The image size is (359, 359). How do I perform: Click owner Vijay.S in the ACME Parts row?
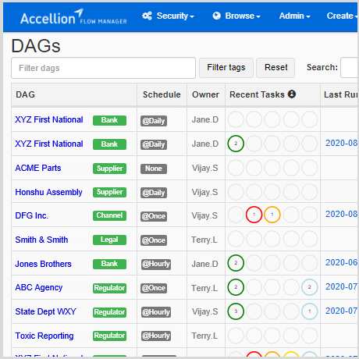pyautogui.click(x=205, y=168)
